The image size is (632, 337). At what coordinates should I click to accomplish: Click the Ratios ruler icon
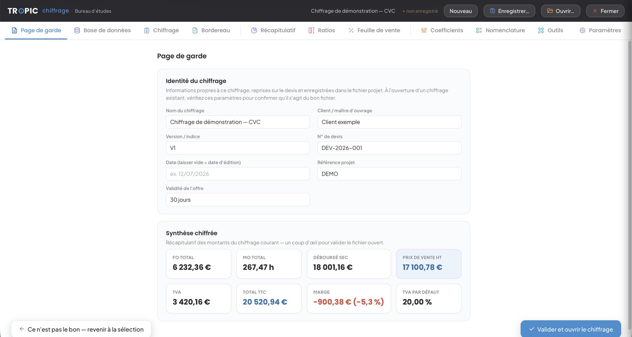311,31
